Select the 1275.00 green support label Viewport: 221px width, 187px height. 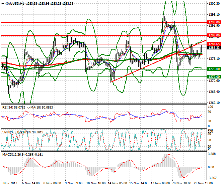213,69
